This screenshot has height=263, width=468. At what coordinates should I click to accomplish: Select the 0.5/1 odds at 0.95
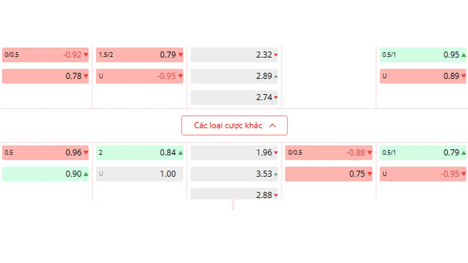[x=423, y=55]
